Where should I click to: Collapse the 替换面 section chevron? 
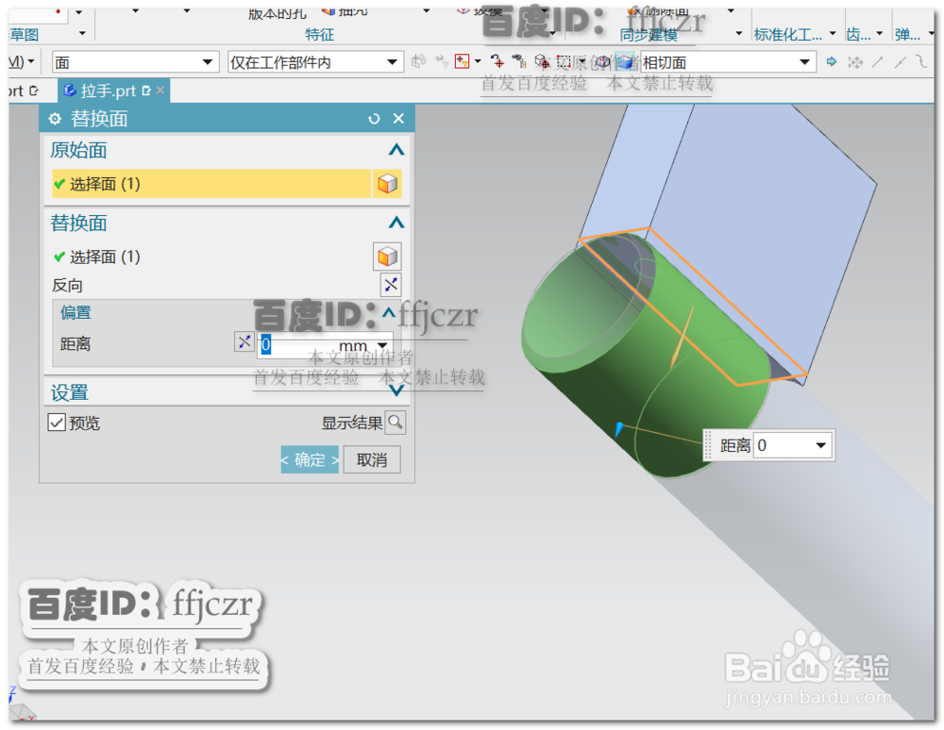tap(396, 224)
